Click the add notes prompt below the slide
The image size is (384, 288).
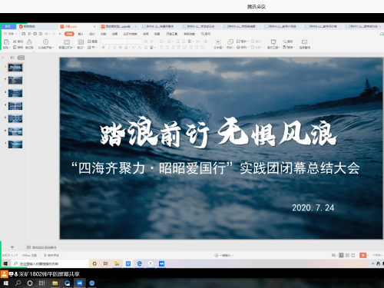click(x=41, y=247)
